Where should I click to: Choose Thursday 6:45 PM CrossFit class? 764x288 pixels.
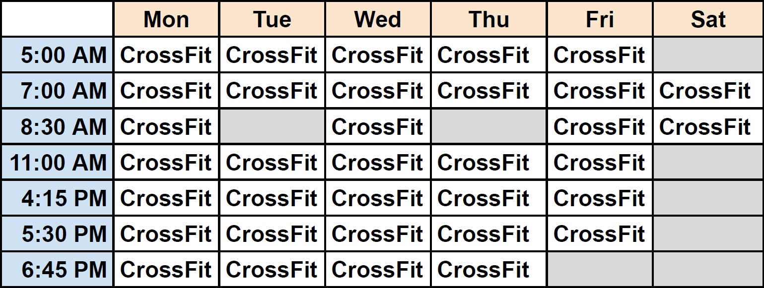[x=483, y=270]
